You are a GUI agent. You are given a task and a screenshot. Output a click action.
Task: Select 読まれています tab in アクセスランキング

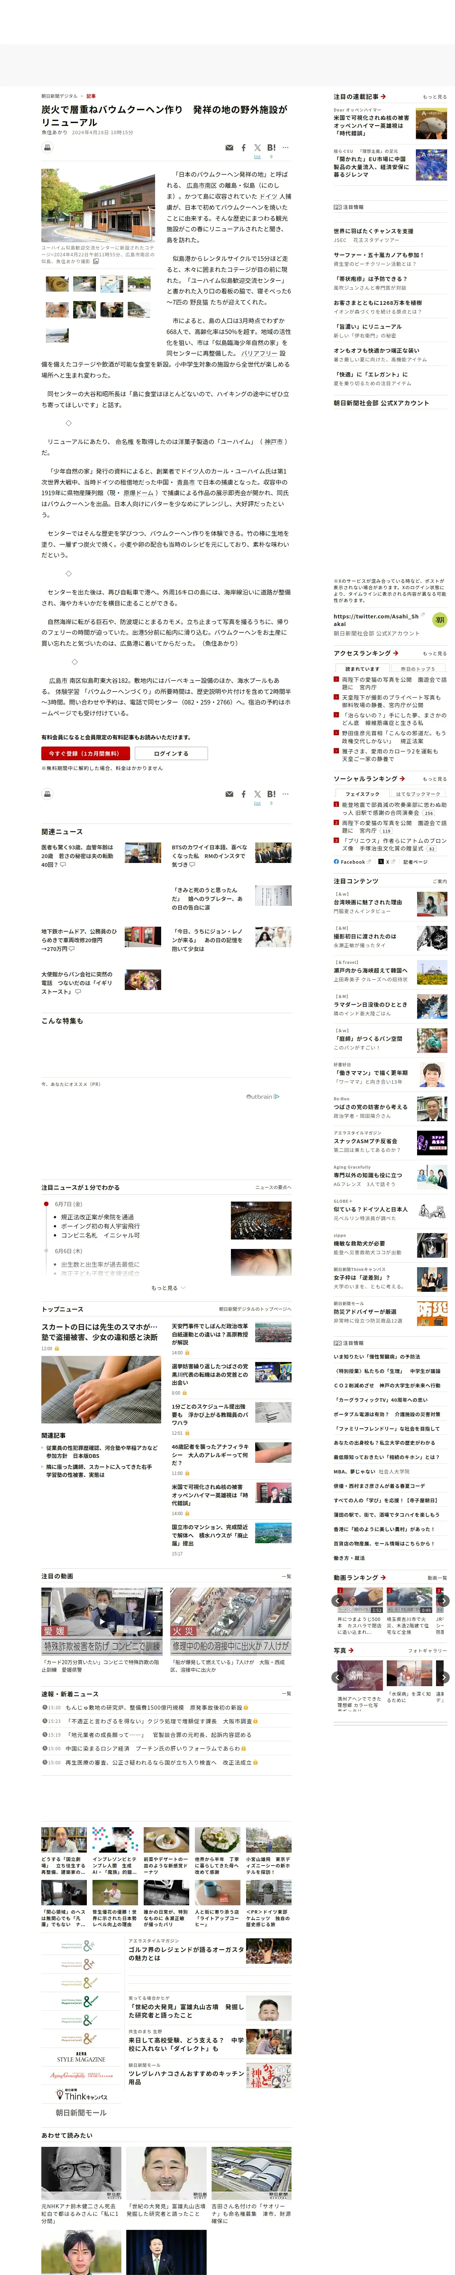point(362,668)
